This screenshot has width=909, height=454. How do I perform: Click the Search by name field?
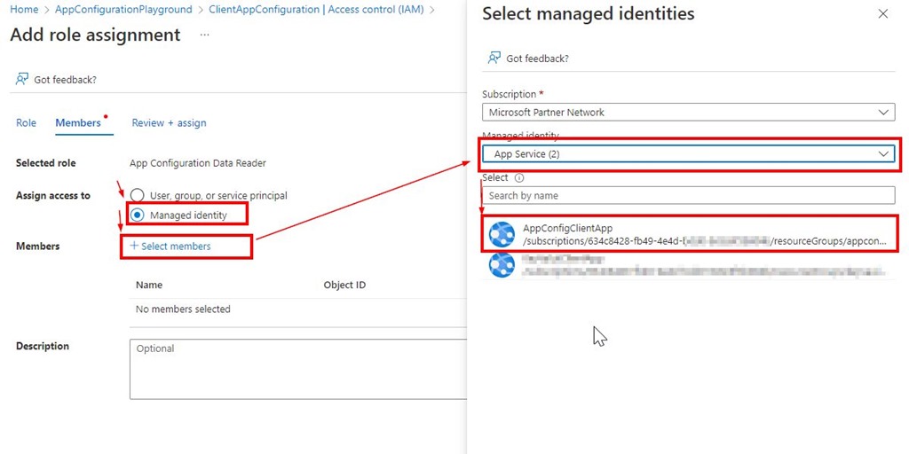(688, 195)
